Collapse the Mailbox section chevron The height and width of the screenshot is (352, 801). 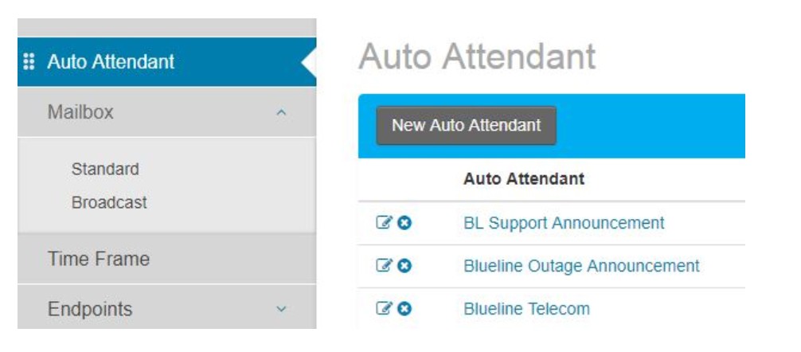click(x=281, y=112)
